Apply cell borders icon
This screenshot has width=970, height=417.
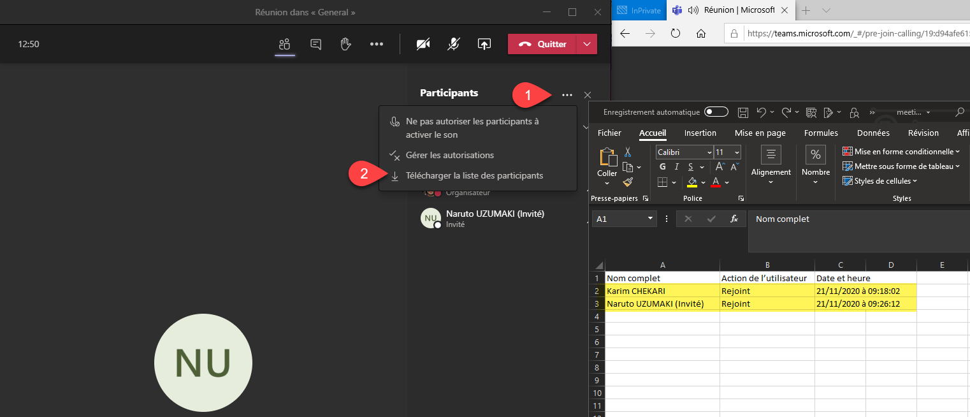coord(662,182)
